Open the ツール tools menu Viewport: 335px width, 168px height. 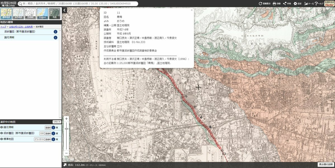pyautogui.click(x=309, y=3)
